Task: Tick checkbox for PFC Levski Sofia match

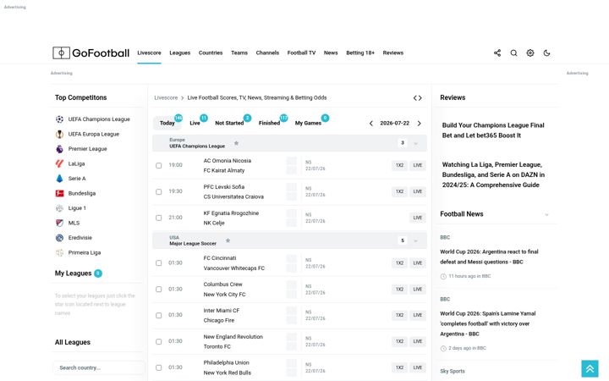Action: coord(158,191)
